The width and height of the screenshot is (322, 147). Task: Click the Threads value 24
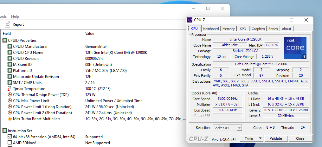click(303, 127)
